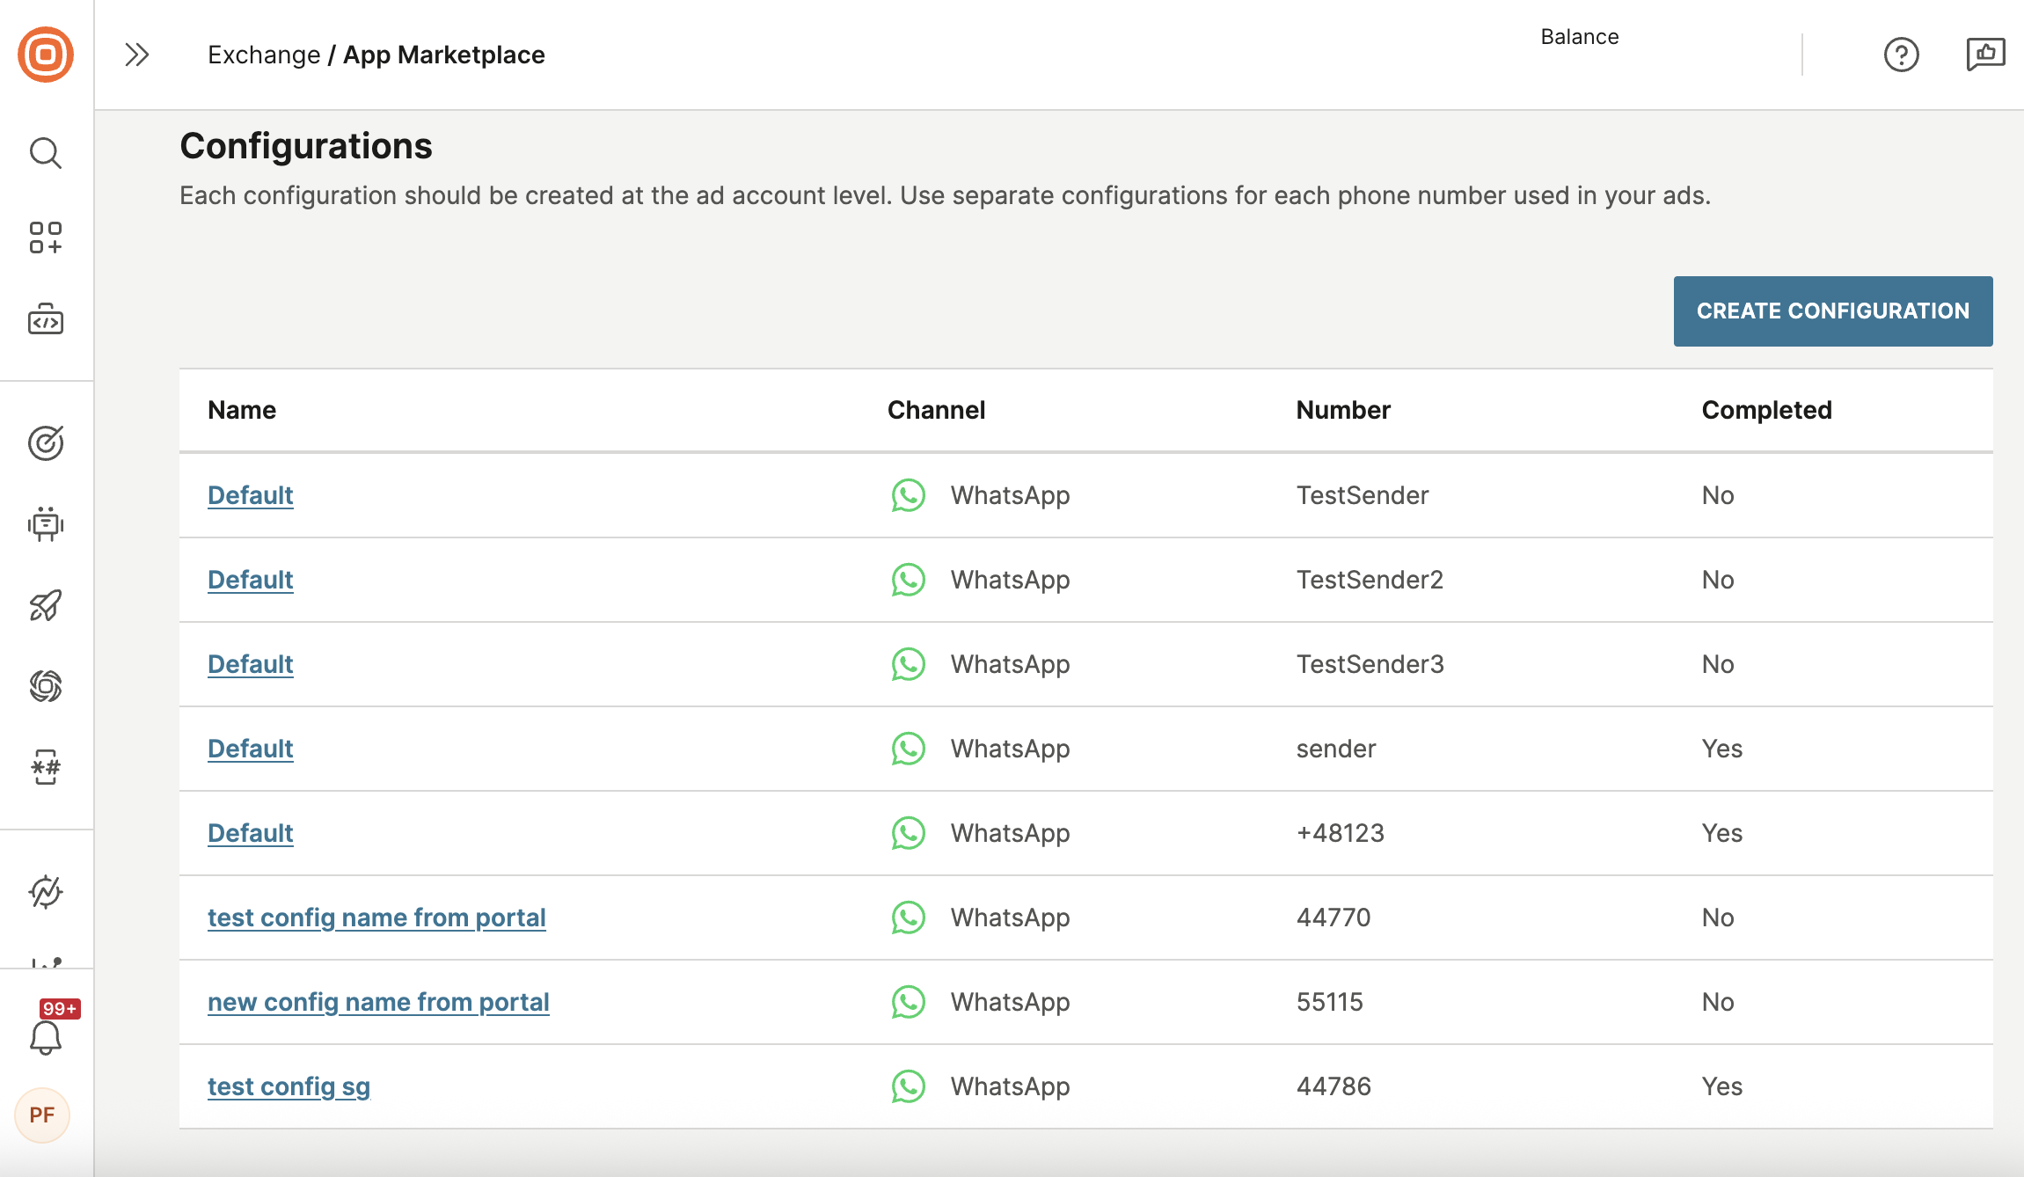Screen dimensions: 2024x1177
Task: Open the compass-style analytics icon in the sidebar
Action: tap(45, 892)
